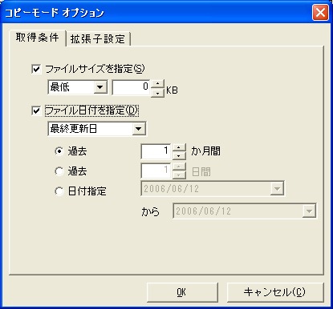Uncheck ファイルサイズを指定 checkbox

point(36,69)
